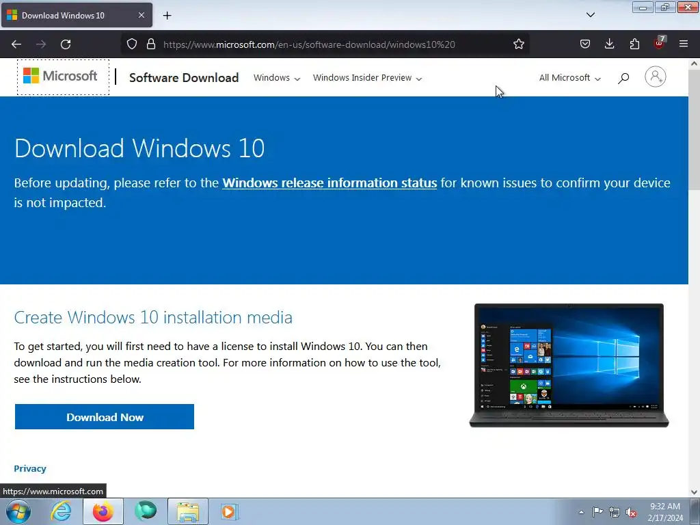Click the page vertical scrollbar thumb
Image resolution: width=700 pixels, height=525 pixels.
pos(695,129)
